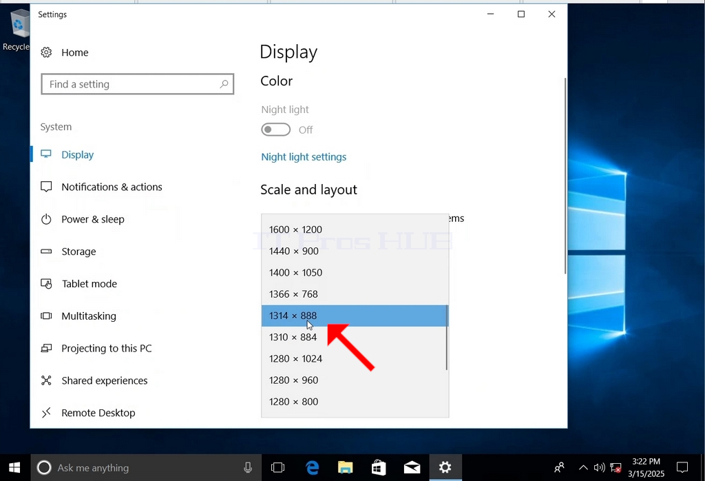
Task: Click the Display monitor icon in sidebar
Action: (46, 154)
